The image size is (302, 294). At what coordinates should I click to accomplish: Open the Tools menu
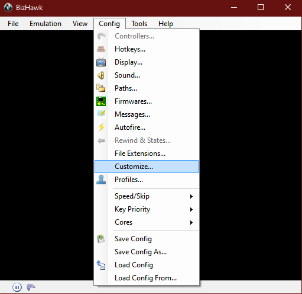(x=139, y=24)
